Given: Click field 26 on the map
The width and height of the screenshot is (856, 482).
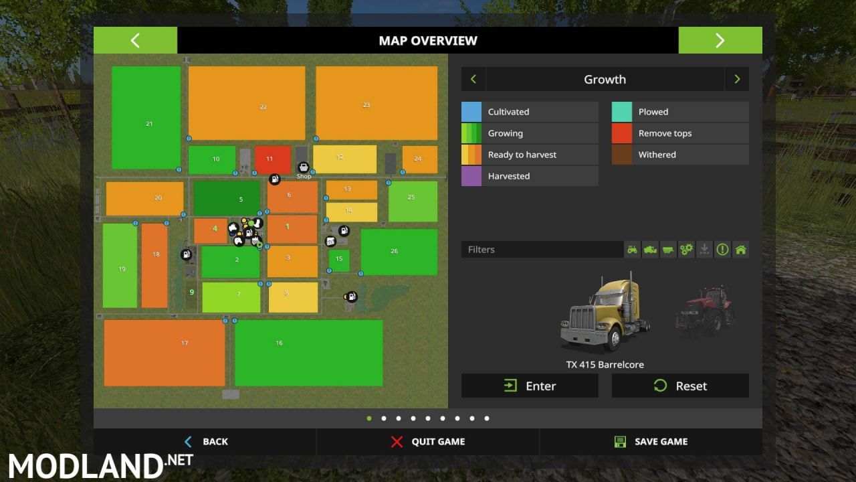Looking at the screenshot, I should point(399,252).
